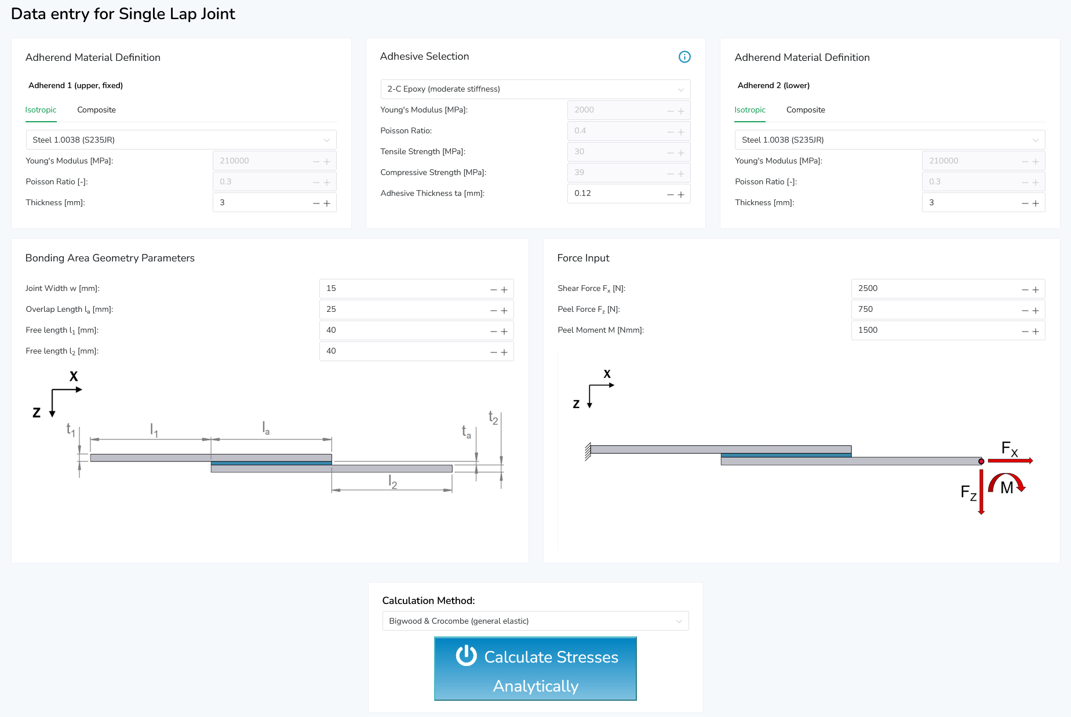Click Adherend 2 Poisson Ratio field
Viewport: 1071px width, 717px height.
click(x=983, y=182)
